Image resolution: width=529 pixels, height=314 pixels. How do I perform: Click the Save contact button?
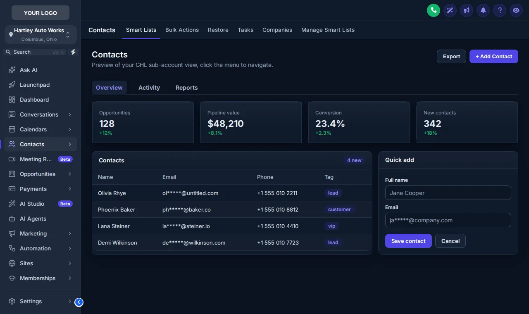point(408,241)
